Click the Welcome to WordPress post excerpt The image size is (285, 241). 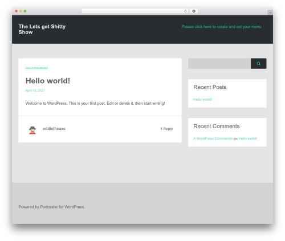point(95,103)
